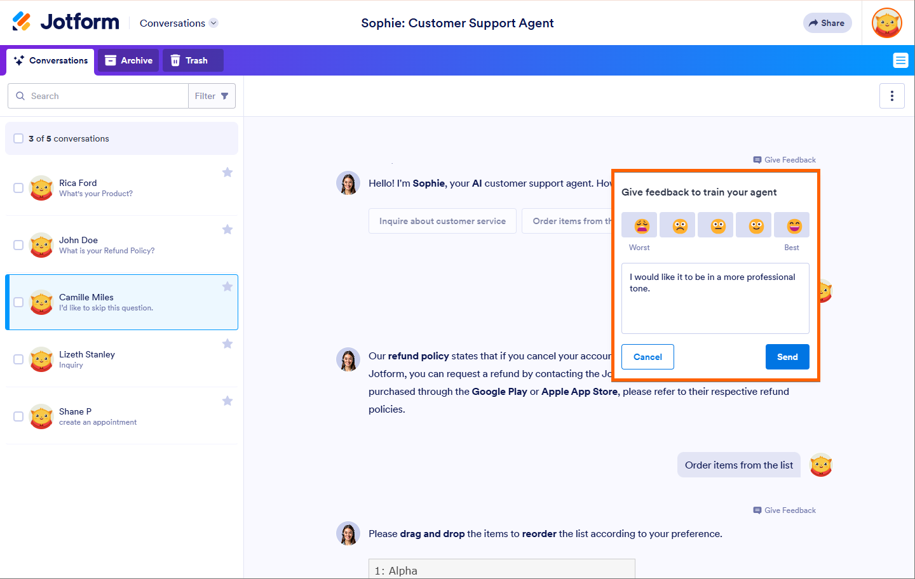Open the list panel icon in the purple bar
The height and width of the screenshot is (579, 915).
pos(900,60)
